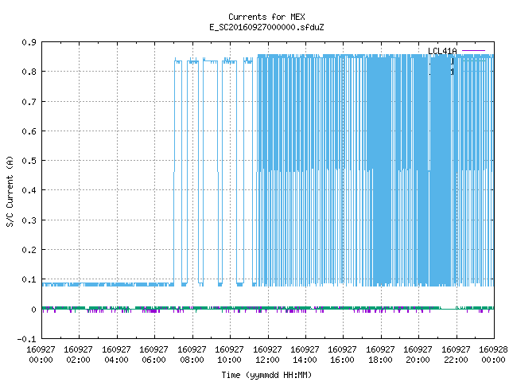The image size is (509, 382).
Task: Click the x-axis tick label "14:00"
Action: point(305,360)
